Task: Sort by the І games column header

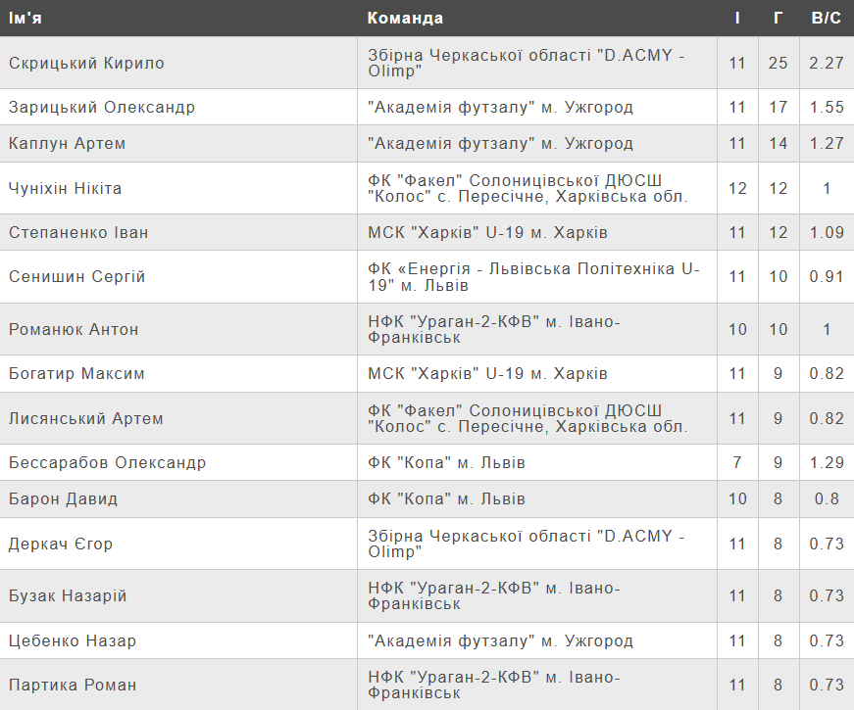Action: (737, 18)
